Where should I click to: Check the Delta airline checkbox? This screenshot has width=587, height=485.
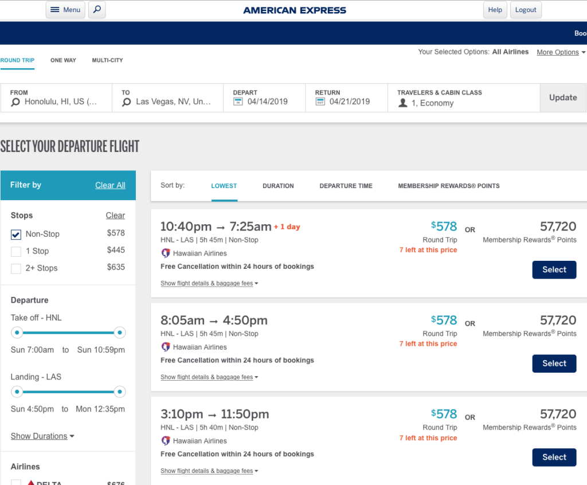15,482
